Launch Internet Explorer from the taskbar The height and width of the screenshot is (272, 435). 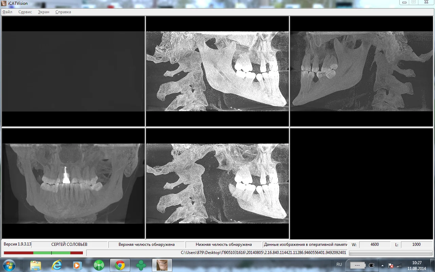point(57,265)
